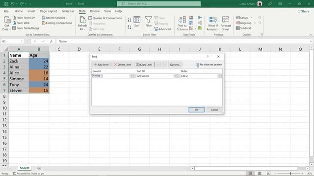Switch to the Formulas tab
This screenshot has width=314, height=176.
(x=68, y=11)
